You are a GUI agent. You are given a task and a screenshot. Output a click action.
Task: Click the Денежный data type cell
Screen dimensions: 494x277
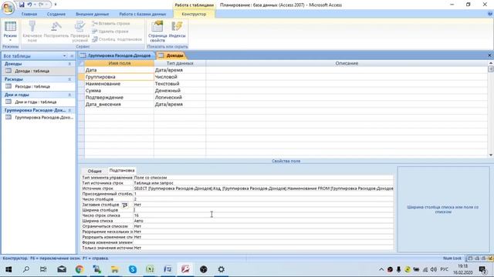(x=180, y=91)
